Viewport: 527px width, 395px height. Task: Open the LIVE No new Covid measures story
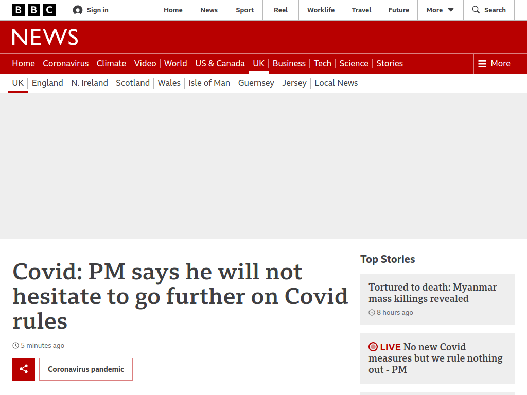pyautogui.click(x=435, y=358)
